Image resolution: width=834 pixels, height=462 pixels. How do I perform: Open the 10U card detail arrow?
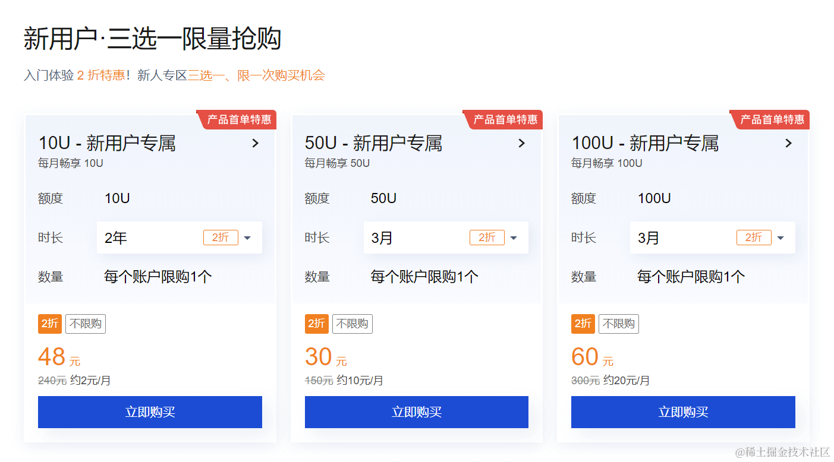[x=256, y=143]
